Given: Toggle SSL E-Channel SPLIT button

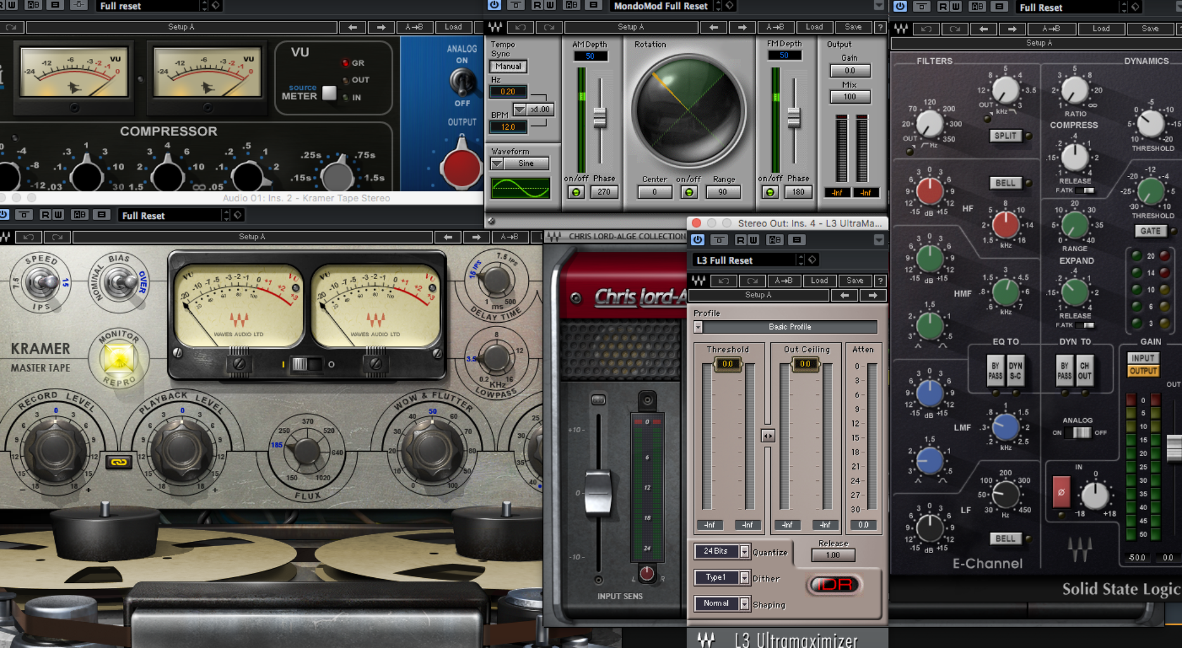Looking at the screenshot, I should pos(1005,135).
